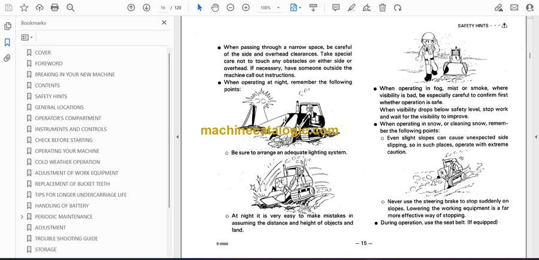Go to previous page arrow

[131, 8]
